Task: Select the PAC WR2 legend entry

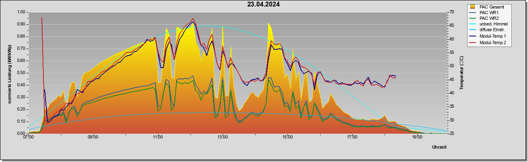Action: (x=489, y=18)
